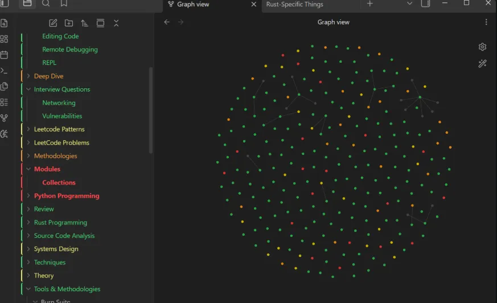Switch to the Rust-Specific Things tab
Screen dimensions: 497x303
(294, 4)
